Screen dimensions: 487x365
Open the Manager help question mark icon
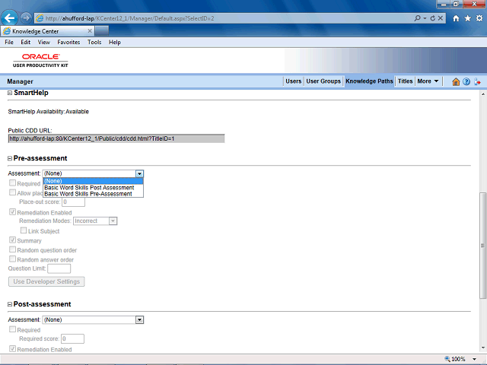466,81
